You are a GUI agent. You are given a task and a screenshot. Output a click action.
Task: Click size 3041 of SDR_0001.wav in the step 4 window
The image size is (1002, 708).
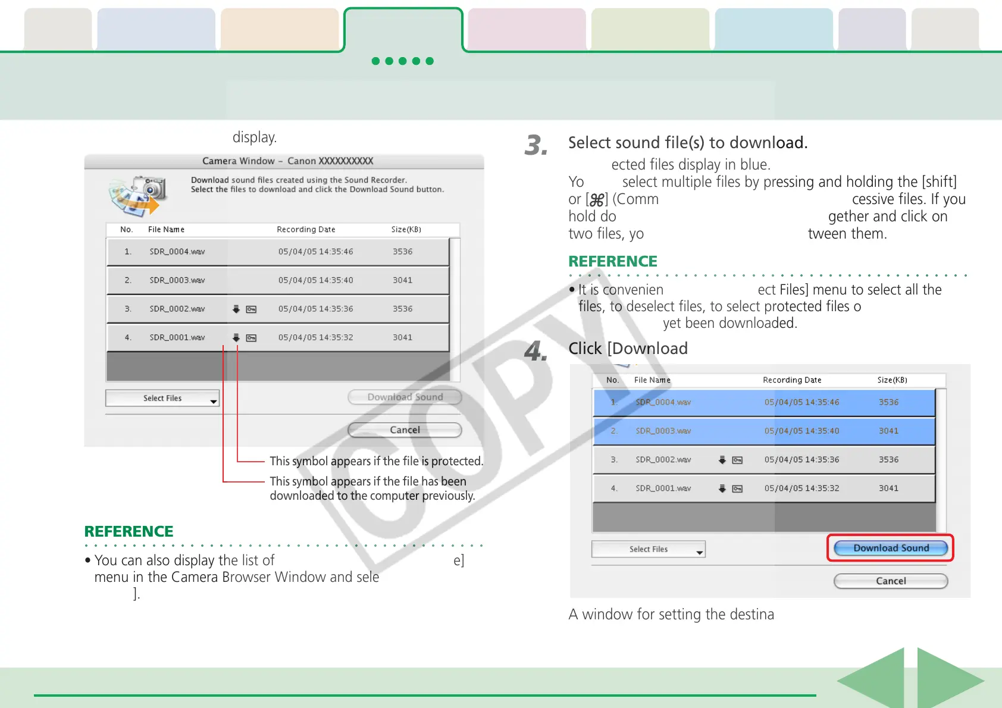(x=888, y=488)
